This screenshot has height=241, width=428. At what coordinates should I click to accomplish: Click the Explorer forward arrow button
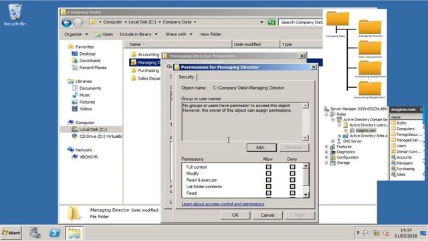[x=78, y=22]
